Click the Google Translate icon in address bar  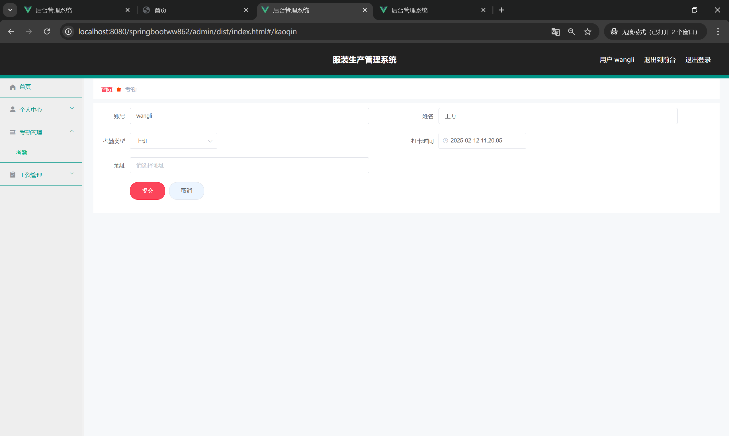(x=556, y=32)
